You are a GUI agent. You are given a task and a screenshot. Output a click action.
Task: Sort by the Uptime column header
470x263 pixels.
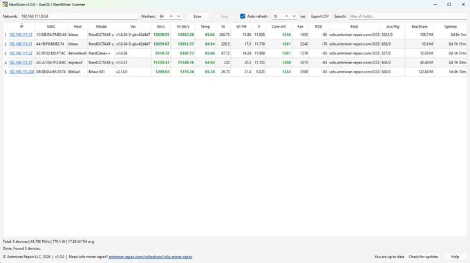451,27
